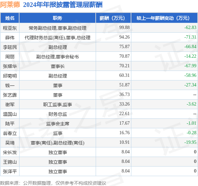Click the 2024年年报披露管理层薪酬 title

coord(63,5)
